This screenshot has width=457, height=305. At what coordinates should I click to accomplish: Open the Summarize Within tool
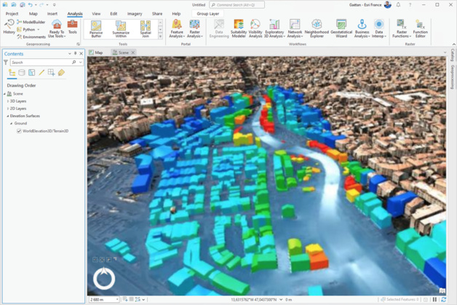[x=121, y=28]
